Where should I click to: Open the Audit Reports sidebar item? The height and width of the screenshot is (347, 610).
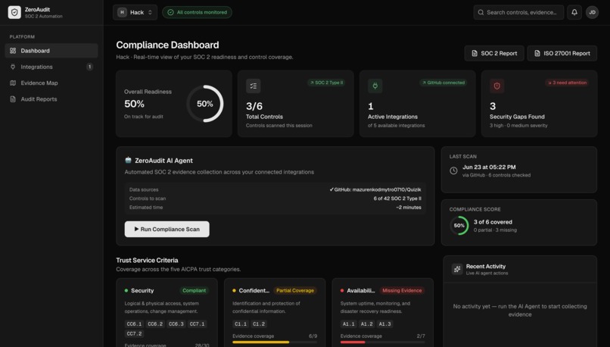[51, 99]
